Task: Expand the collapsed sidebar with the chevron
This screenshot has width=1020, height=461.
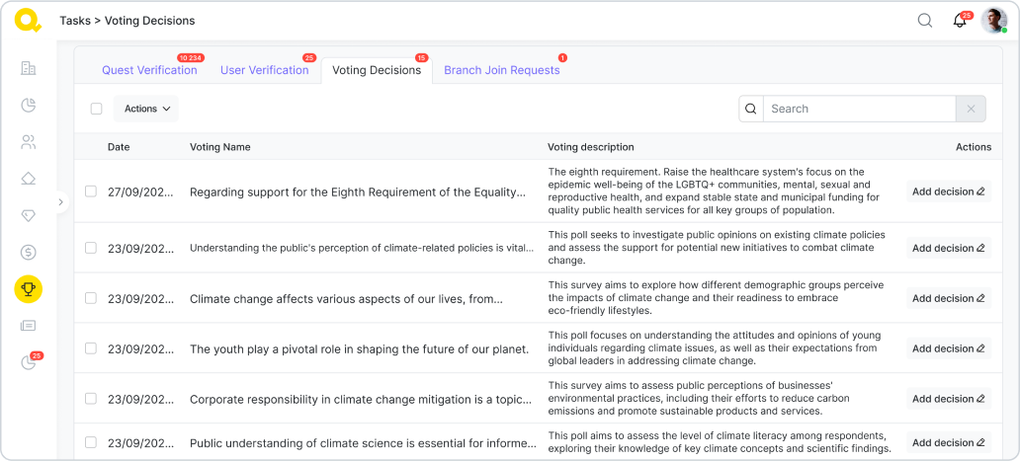Action: (x=60, y=201)
